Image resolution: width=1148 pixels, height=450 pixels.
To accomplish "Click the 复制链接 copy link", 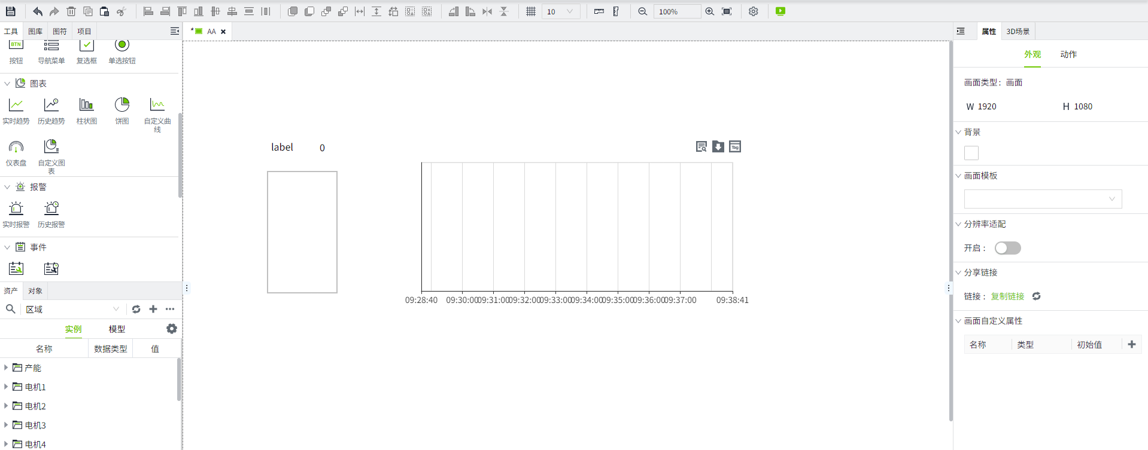I will (x=1007, y=296).
